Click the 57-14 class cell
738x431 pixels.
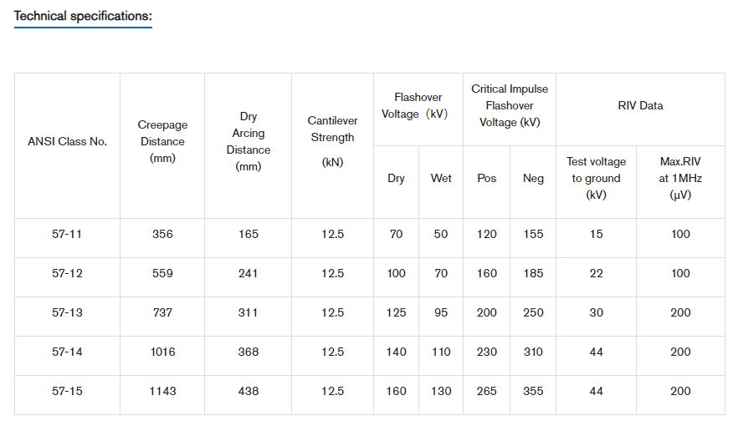(67, 352)
